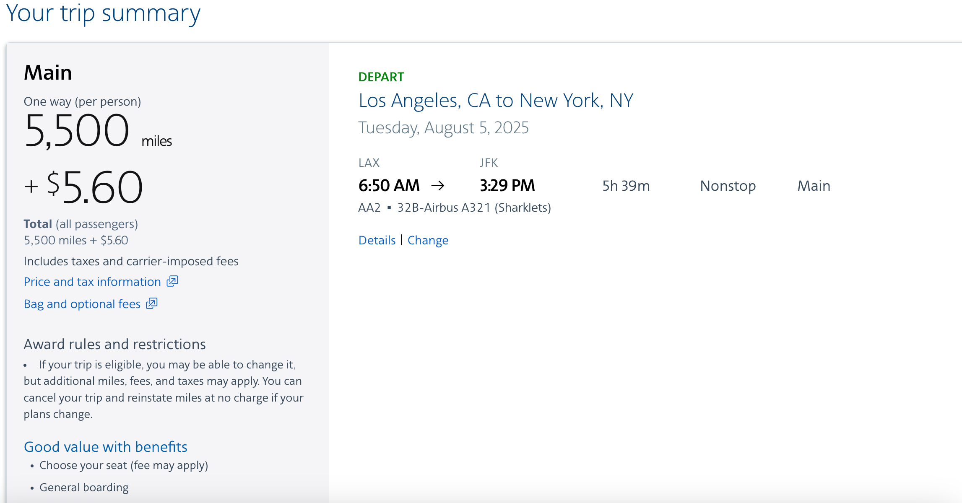Click the arrow icon between flight times

click(x=437, y=186)
